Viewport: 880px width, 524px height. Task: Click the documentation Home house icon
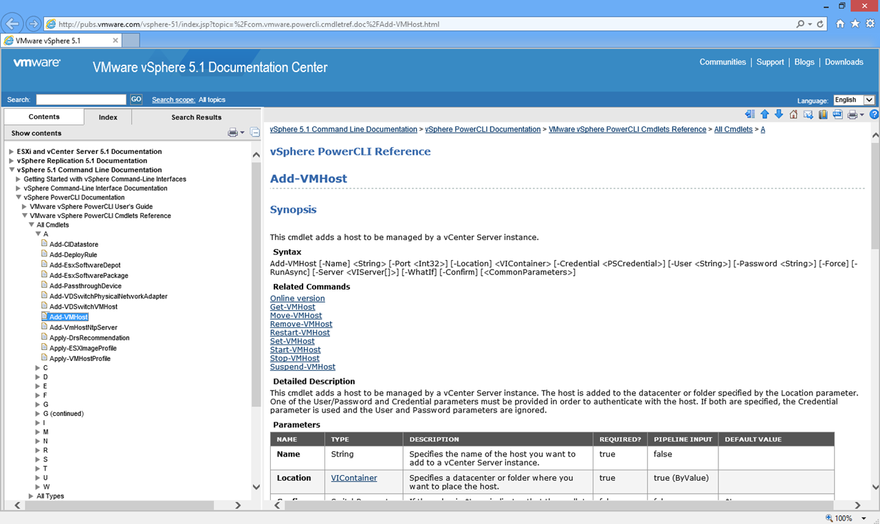click(x=793, y=115)
